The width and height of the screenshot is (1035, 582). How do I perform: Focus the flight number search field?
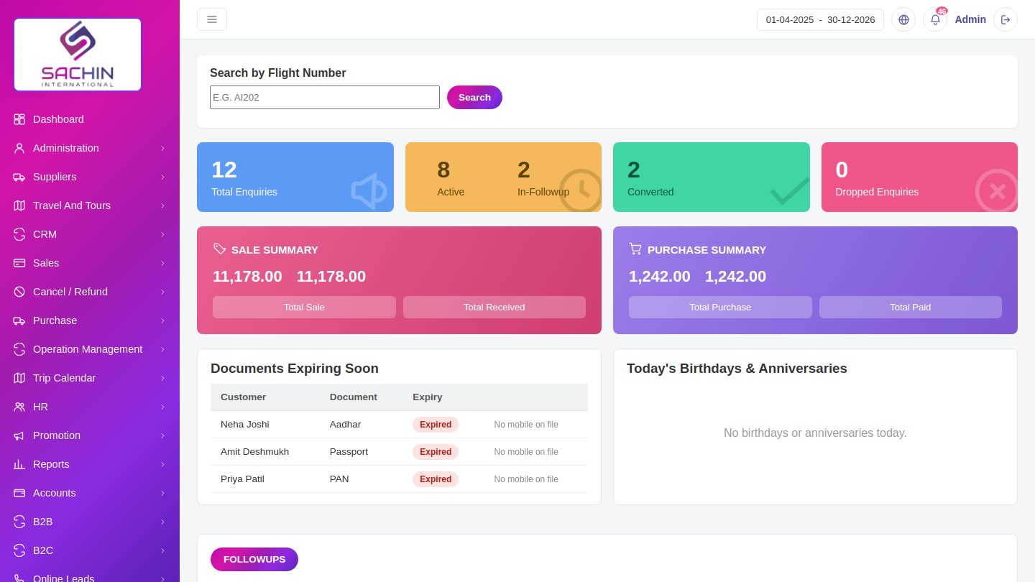click(x=325, y=97)
